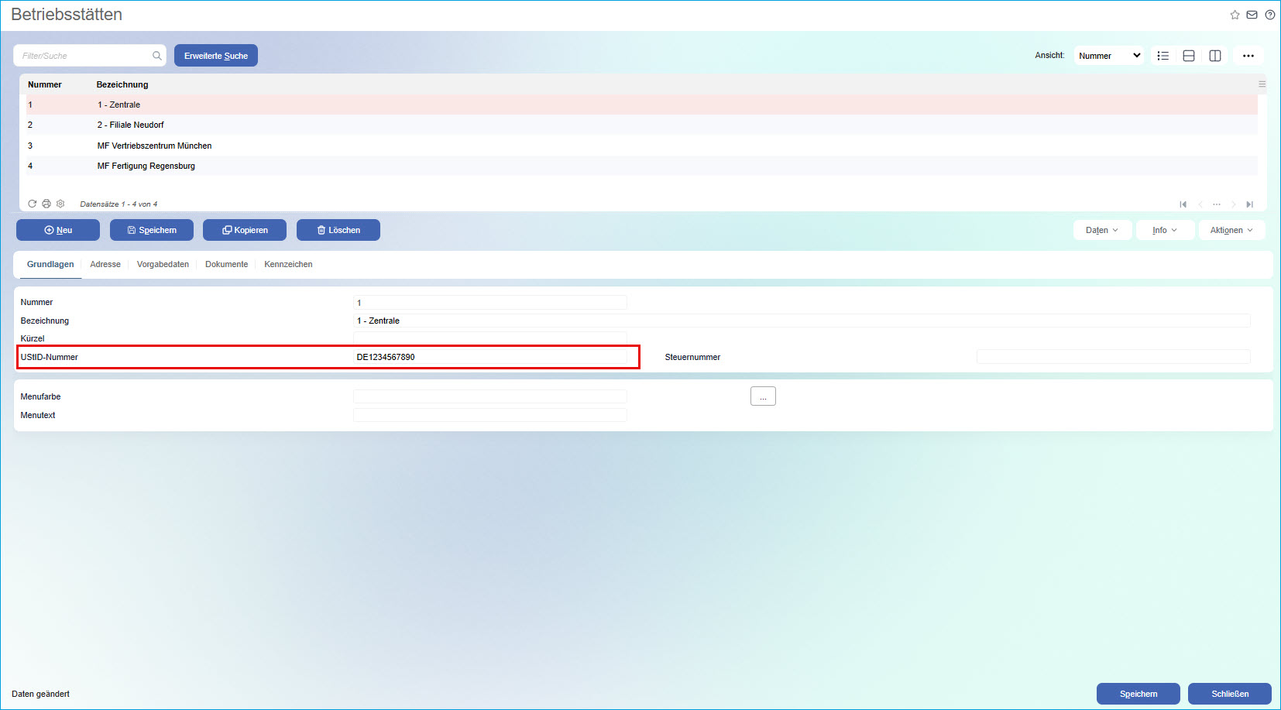
Task: Select the row MF Fertigung Regensburg
Action: pos(642,166)
